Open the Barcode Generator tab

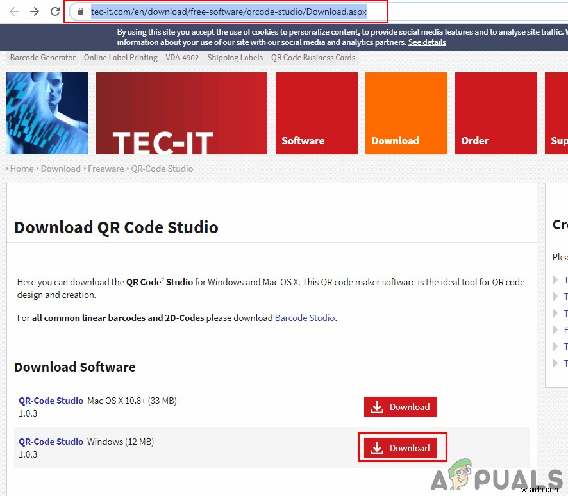pyautogui.click(x=43, y=58)
